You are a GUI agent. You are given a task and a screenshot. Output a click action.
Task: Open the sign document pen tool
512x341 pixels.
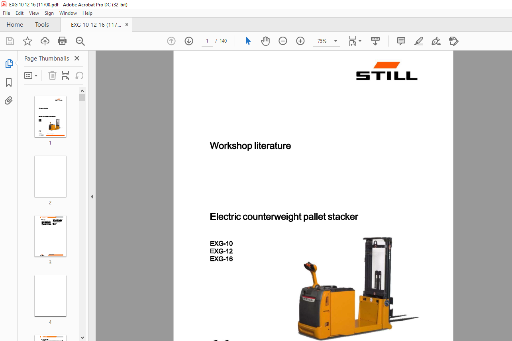click(436, 41)
